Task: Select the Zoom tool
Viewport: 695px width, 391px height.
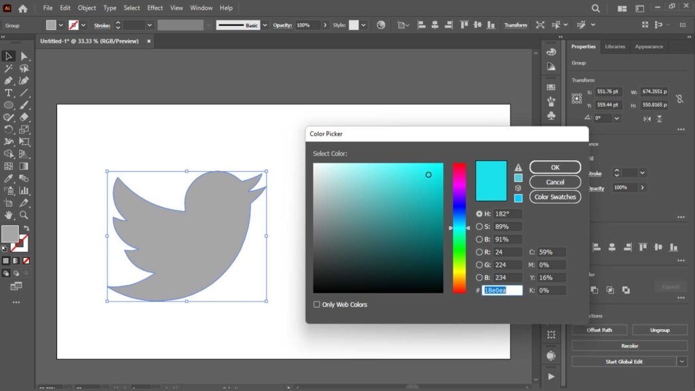Action: [x=24, y=215]
